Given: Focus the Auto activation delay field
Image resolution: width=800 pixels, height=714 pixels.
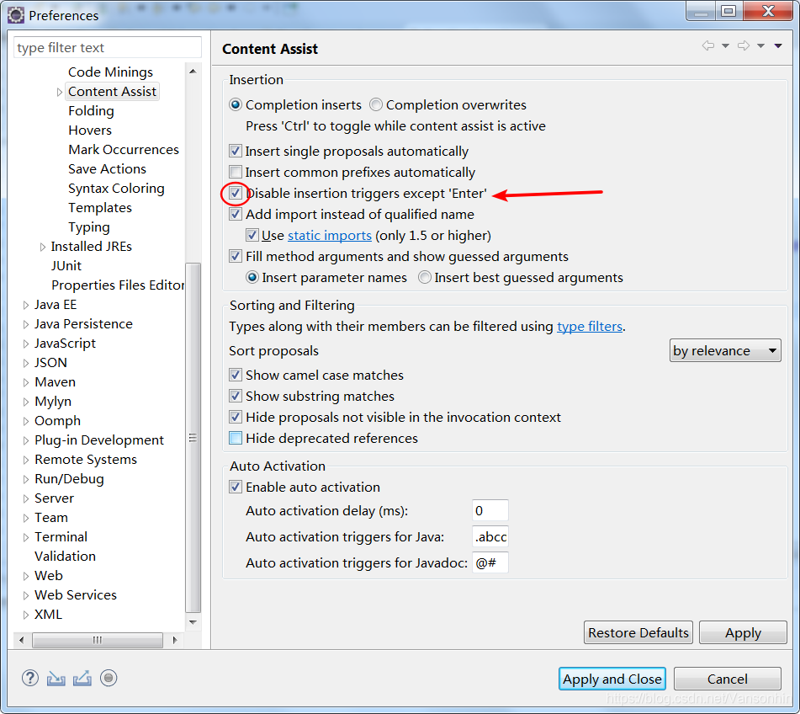Looking at the screenshot, I should tap(490, 511).
